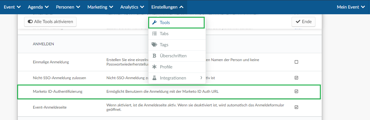370x120 pixels.
Task: Click the bold B icon for Überschriften
Action: [154, 56]
